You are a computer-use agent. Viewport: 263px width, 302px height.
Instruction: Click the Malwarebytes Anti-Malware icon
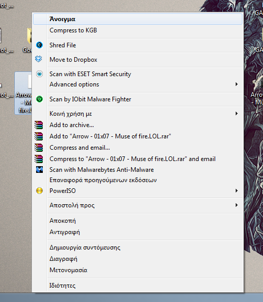pyautogui.click(x=39, y=170)
